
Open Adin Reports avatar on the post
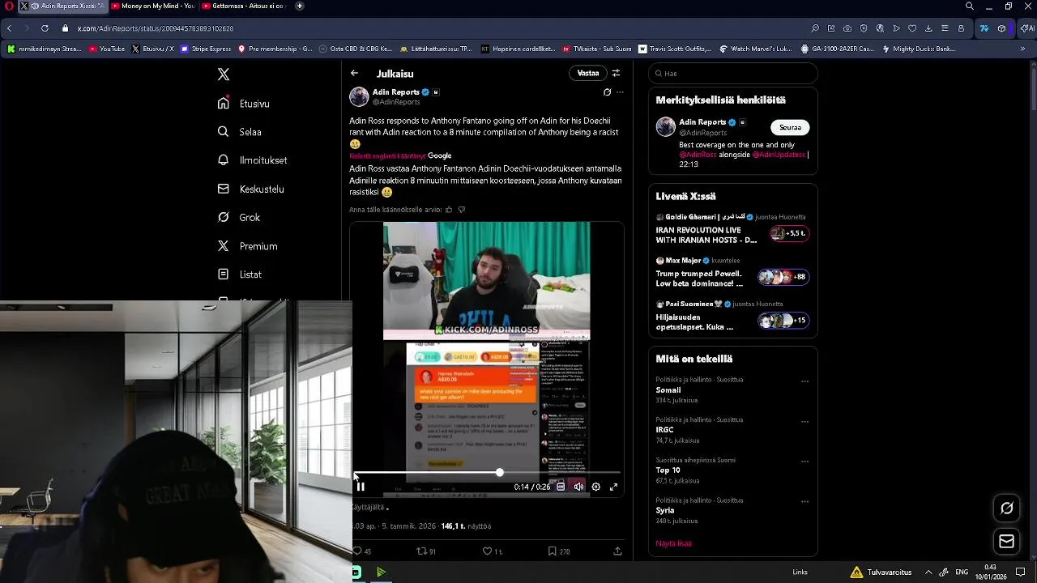click(359, 97)
